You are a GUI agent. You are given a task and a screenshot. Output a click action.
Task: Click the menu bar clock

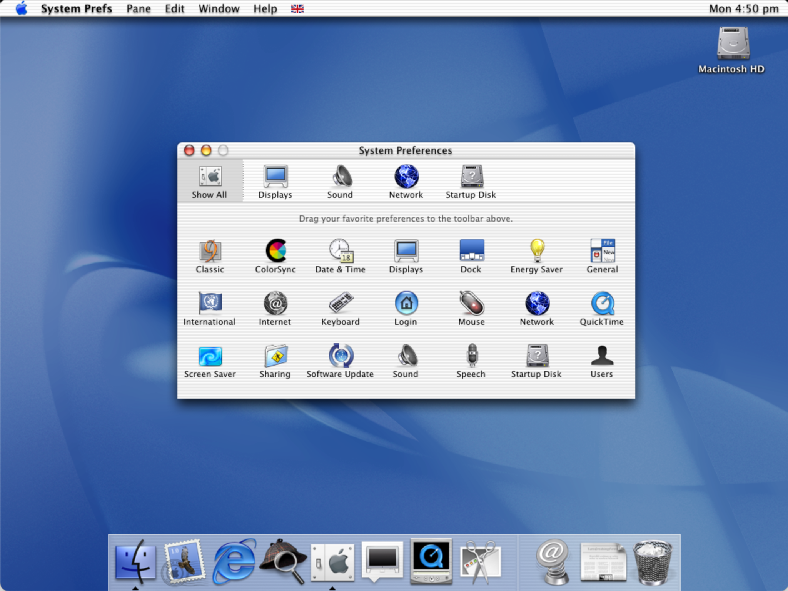click(x=744, y=8)
